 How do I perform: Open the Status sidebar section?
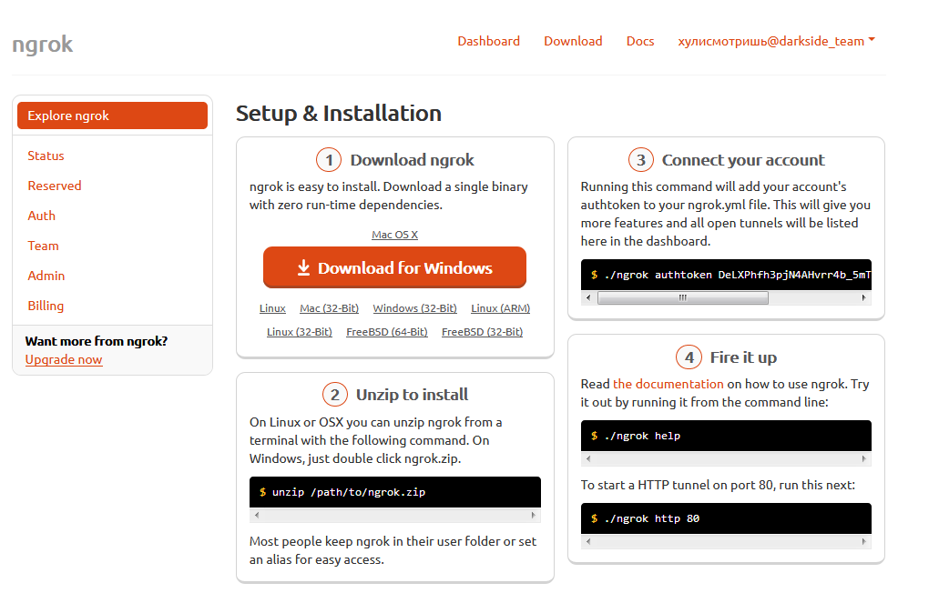[x=46, y=156]
